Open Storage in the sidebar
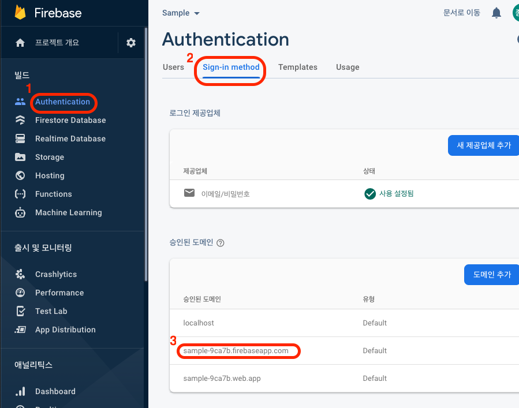Image resolution: width=519 pixels, height=408 pixels. [x=50, y=157]
